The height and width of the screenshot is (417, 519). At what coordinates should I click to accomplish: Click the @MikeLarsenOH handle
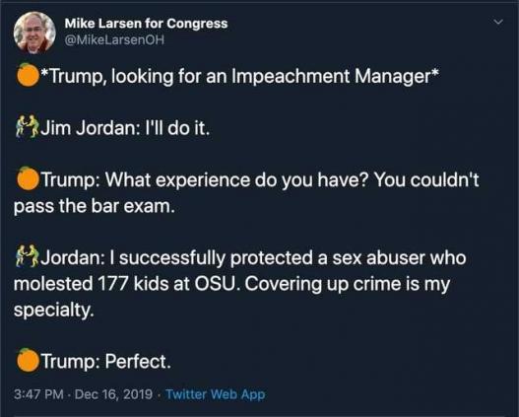114,40
